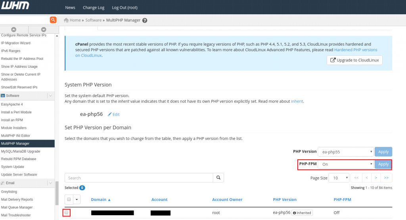Open EasyApache 4 in sidebar
The image size is (406, 220).
click(12, 104)
